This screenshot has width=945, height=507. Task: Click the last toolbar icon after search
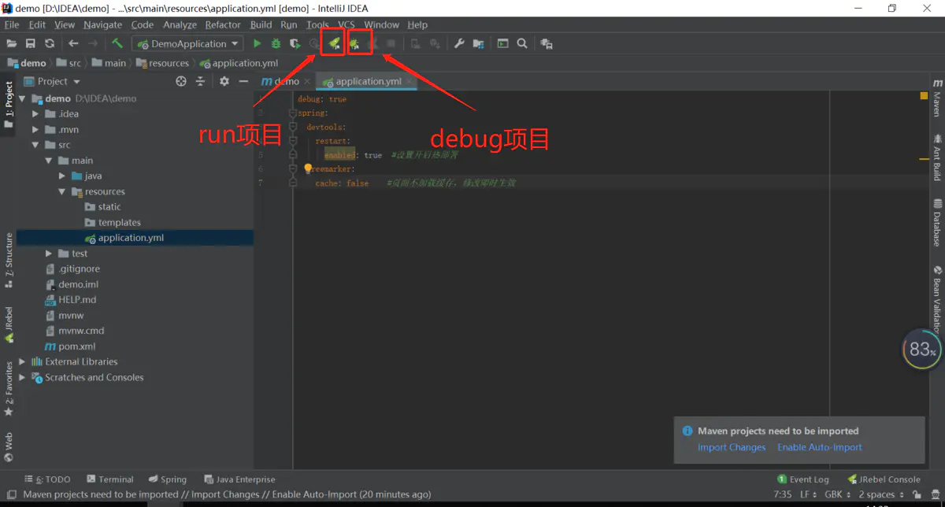click(x=547, y=44)
